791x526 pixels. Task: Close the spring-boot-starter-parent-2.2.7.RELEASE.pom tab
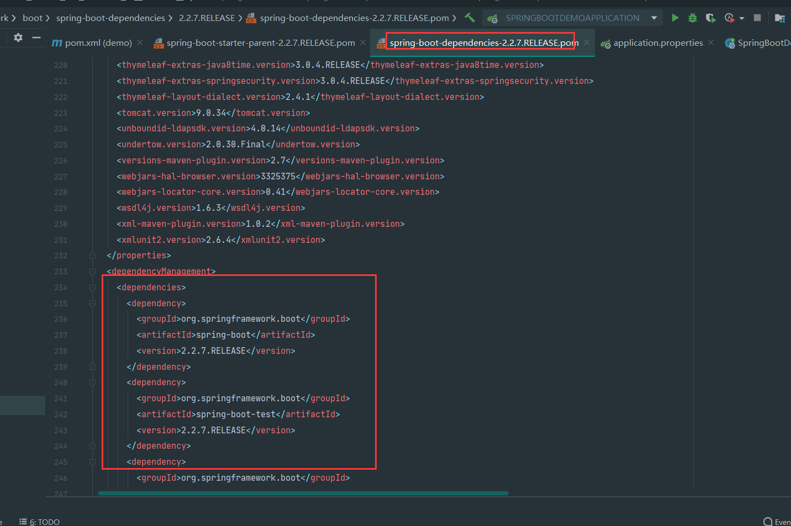363,42
